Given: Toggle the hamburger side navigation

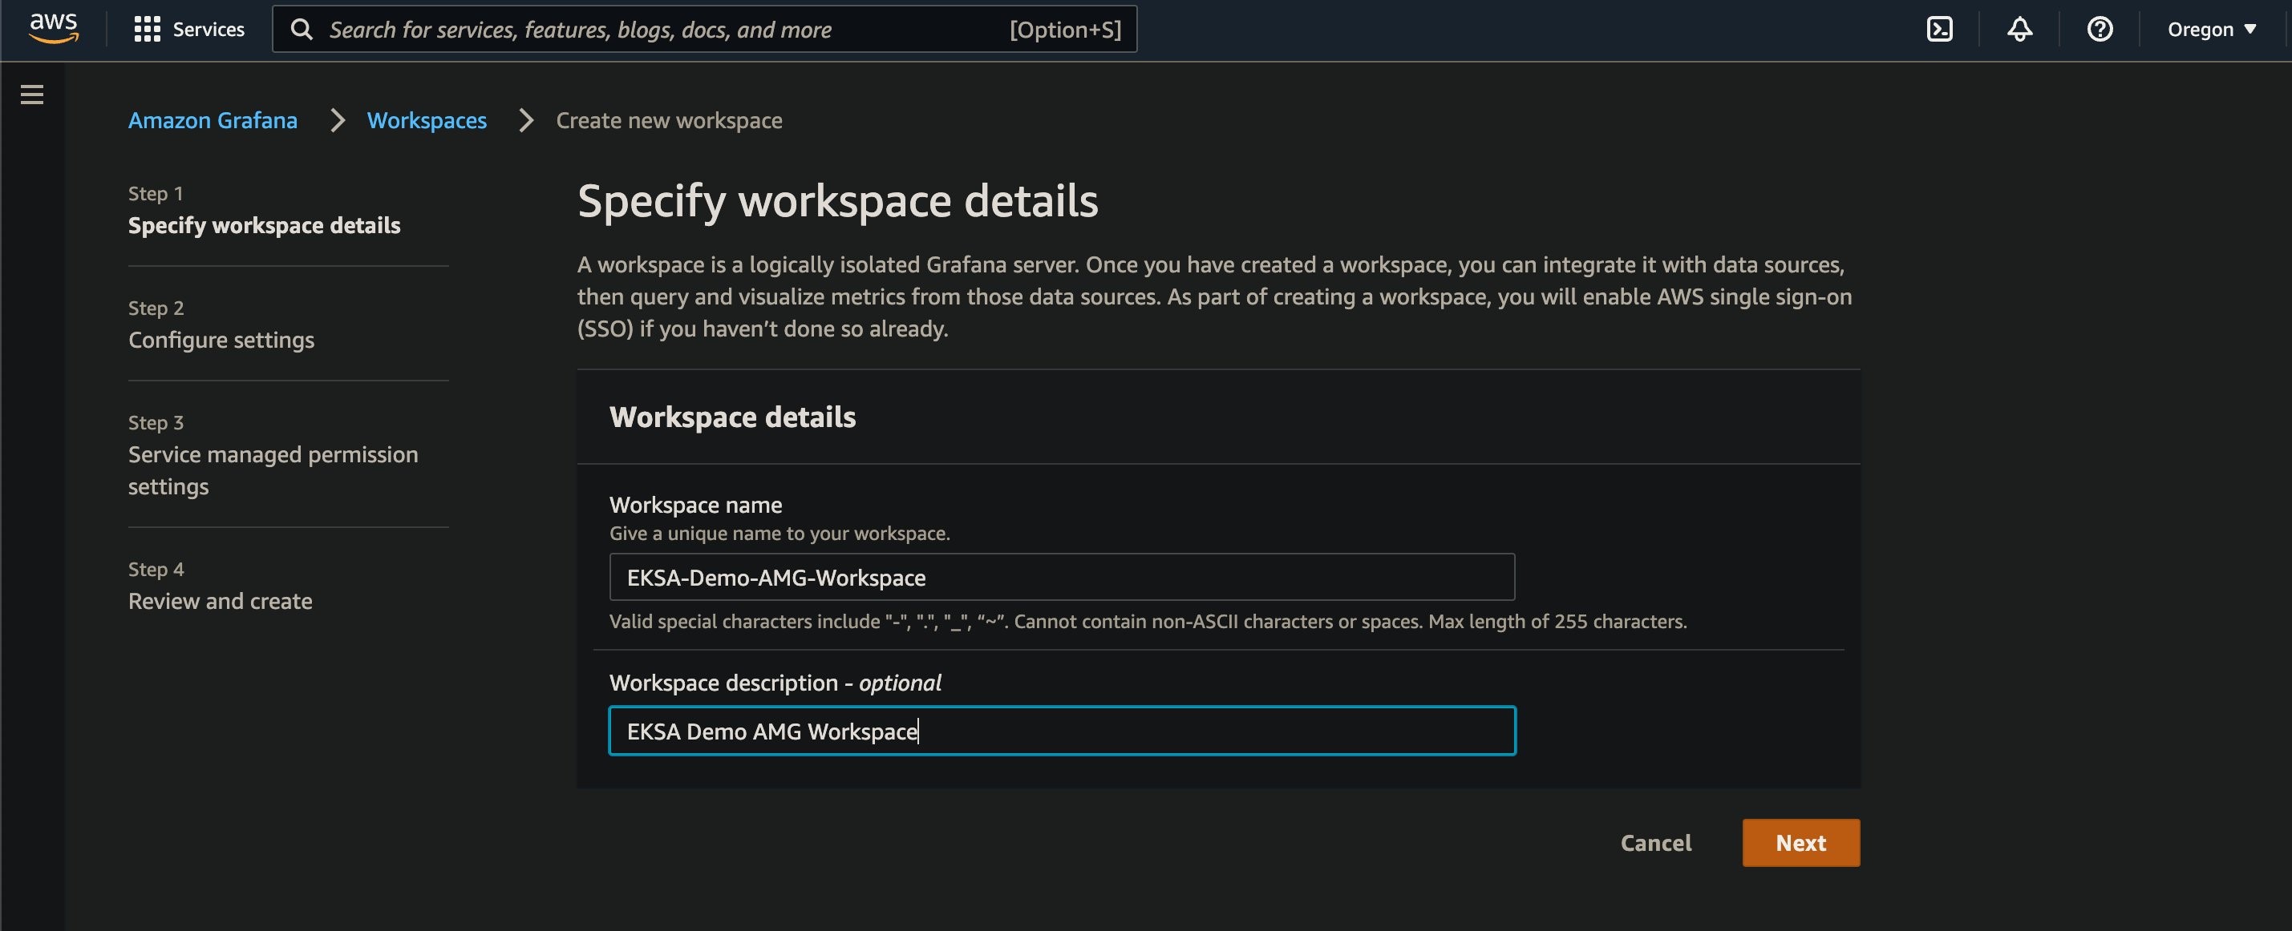Looking at the screenshot, I should 32,95.
